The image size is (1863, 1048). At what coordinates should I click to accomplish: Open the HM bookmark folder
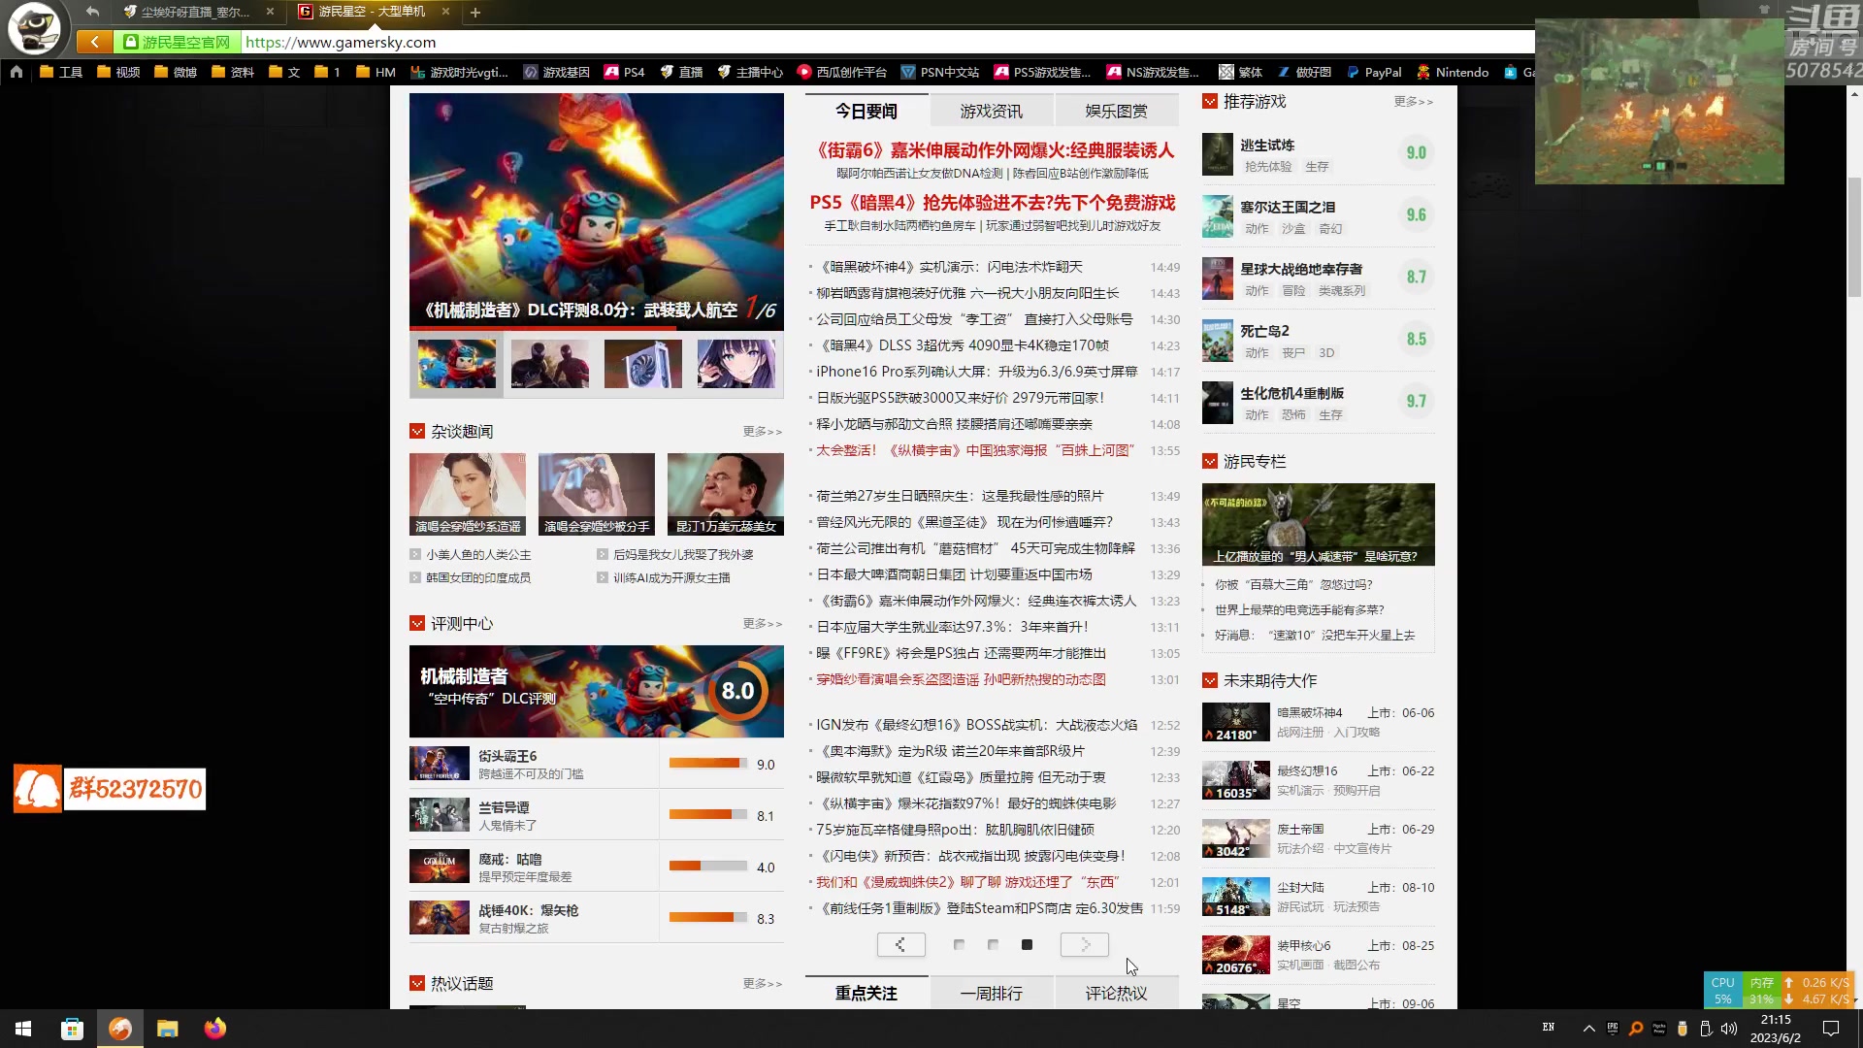376,72
